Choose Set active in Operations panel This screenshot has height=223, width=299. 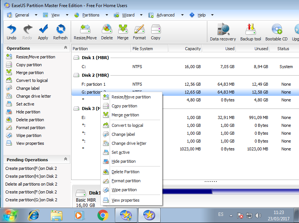pyautogui.click(x=20, y=104)
